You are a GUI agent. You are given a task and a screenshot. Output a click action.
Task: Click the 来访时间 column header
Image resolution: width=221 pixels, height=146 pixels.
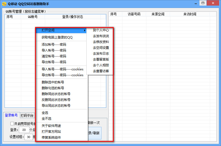(x=190, y=14)
